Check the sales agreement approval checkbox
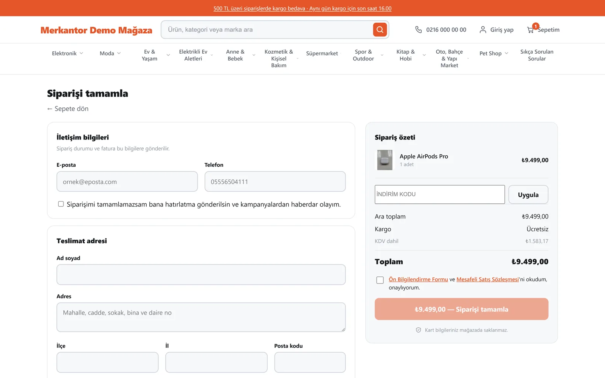 click(x=380, y=280)
